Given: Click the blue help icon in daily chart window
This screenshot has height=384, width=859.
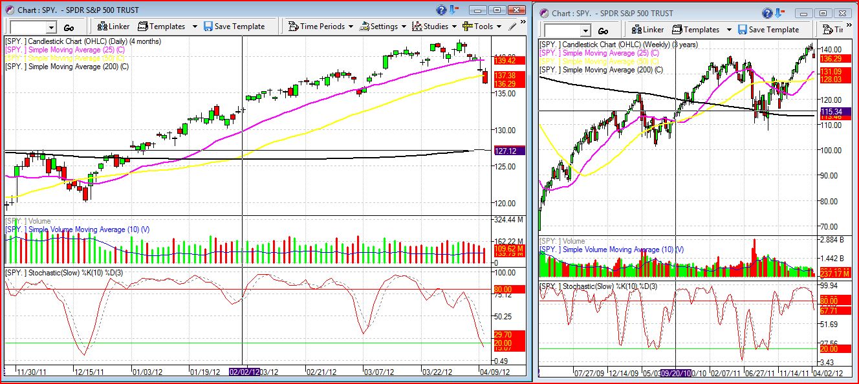Looking at the screenshot, I should (x=441, y=10).
